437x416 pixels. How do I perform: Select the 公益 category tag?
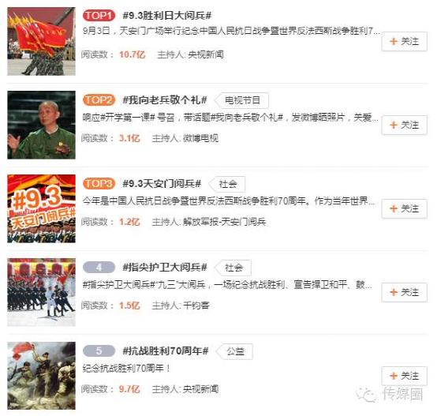point(235,351)
